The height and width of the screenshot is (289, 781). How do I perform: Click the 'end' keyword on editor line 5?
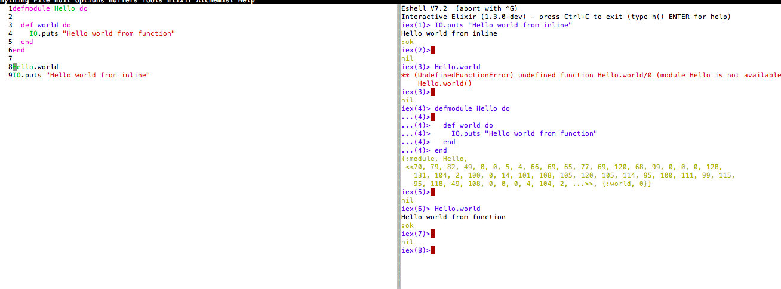(27, 42)
